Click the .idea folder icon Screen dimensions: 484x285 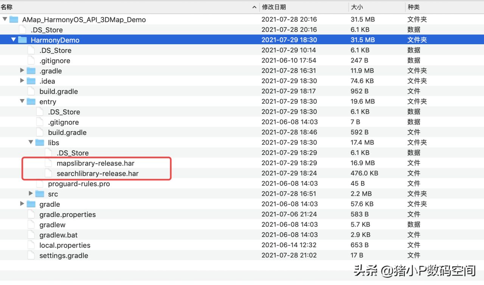[x=31, y=81]
